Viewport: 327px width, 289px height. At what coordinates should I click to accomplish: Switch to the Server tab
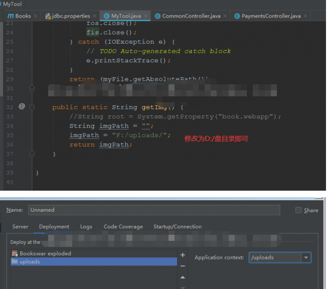click(x=20, y=227)
